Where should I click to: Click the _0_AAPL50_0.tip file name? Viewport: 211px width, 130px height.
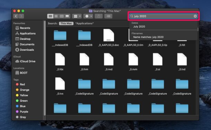pos(157,45)
